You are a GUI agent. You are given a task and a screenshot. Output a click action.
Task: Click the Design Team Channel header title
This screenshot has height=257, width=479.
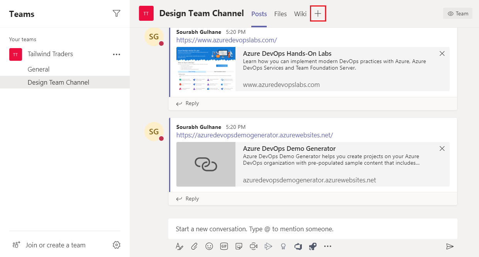(201, 13)
